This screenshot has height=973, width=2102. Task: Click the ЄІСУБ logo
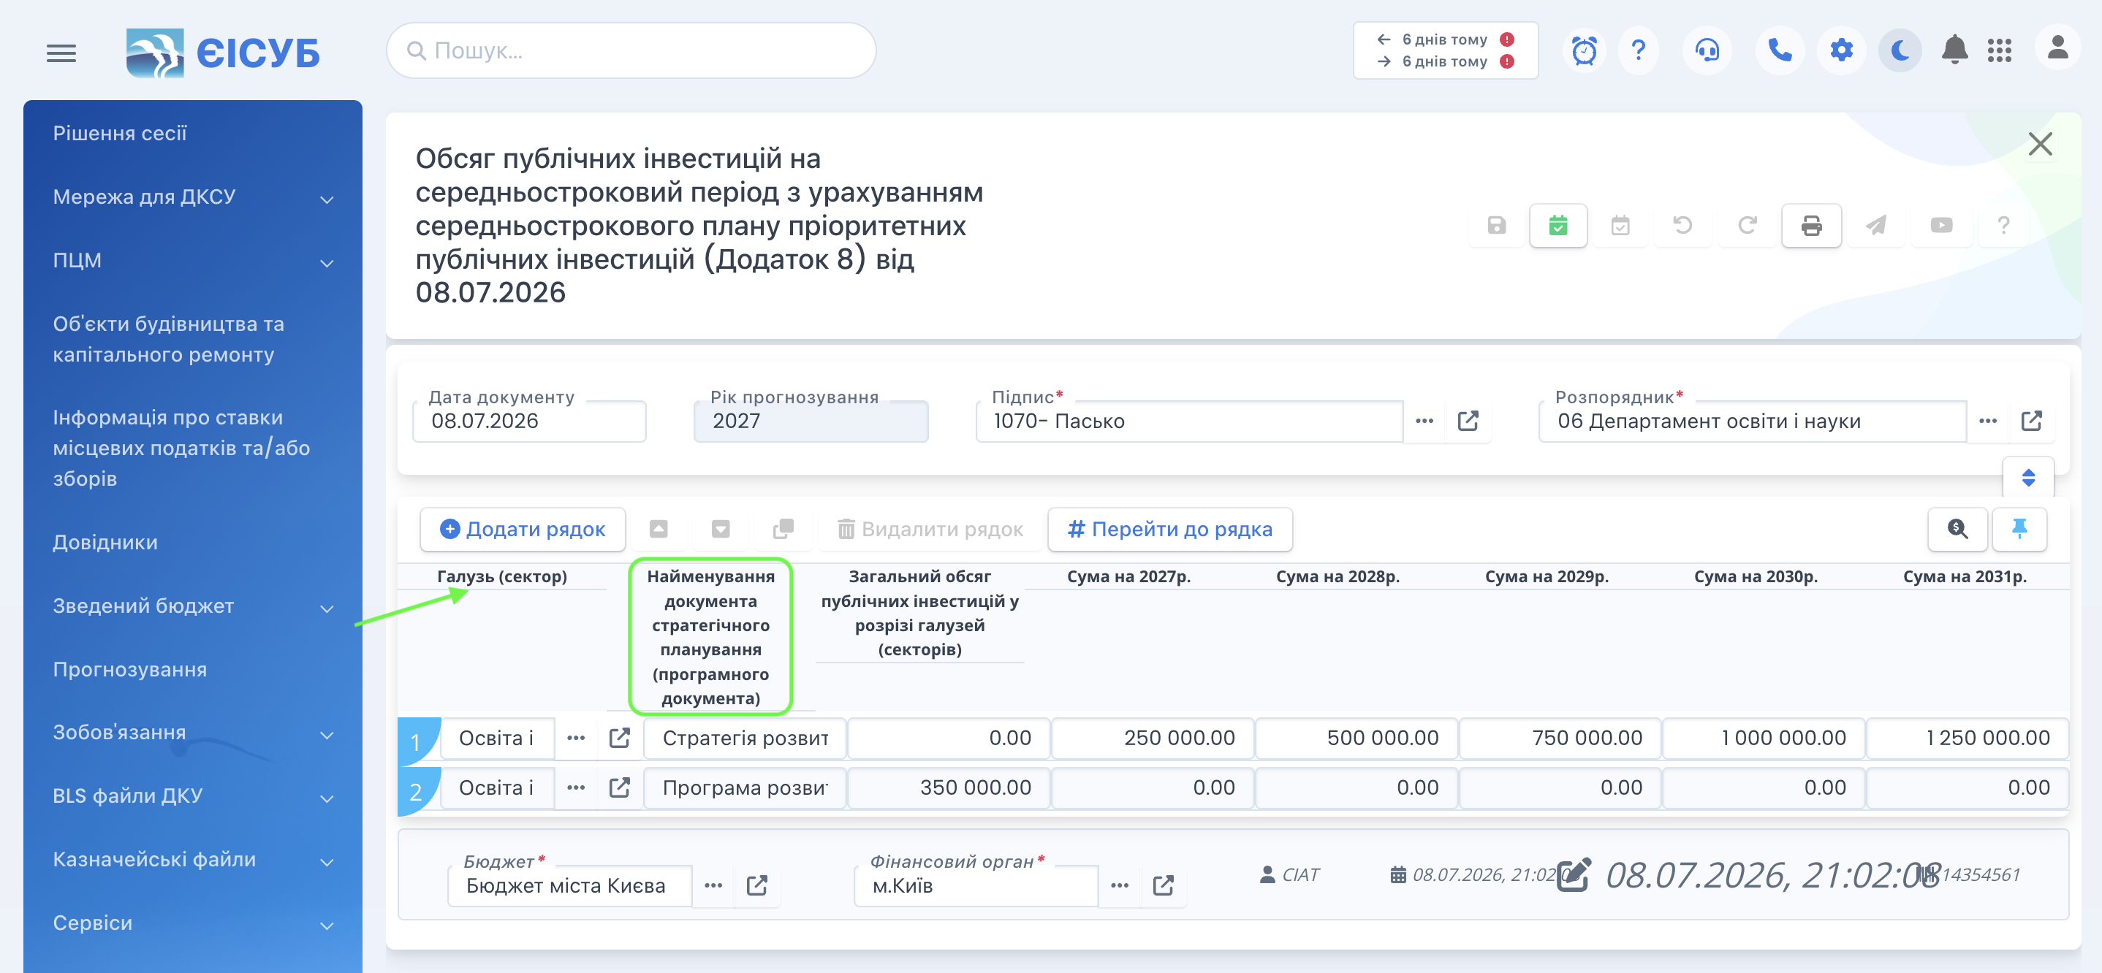[223, 53]
